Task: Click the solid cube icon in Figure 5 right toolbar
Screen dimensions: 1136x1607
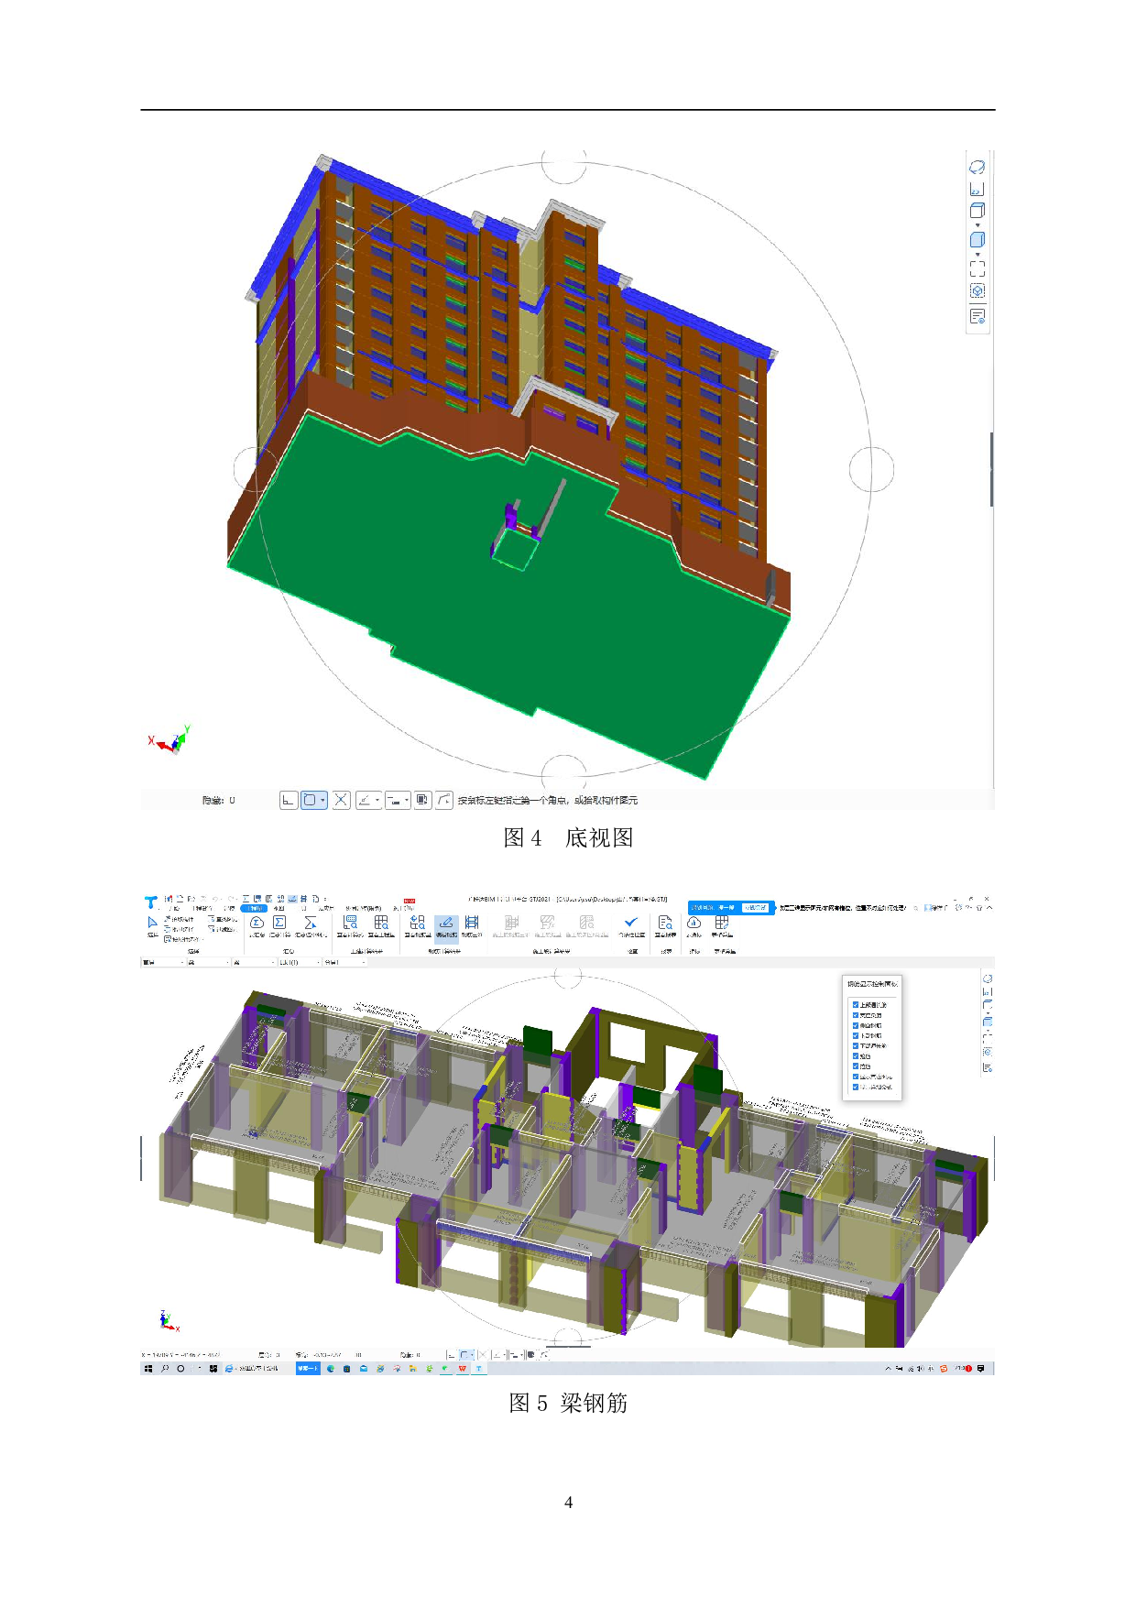Action: coord(988,1022)
